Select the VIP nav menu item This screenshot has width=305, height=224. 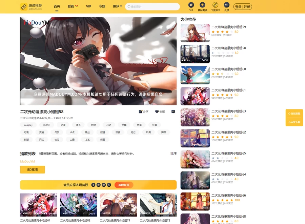tap(88, 6)
